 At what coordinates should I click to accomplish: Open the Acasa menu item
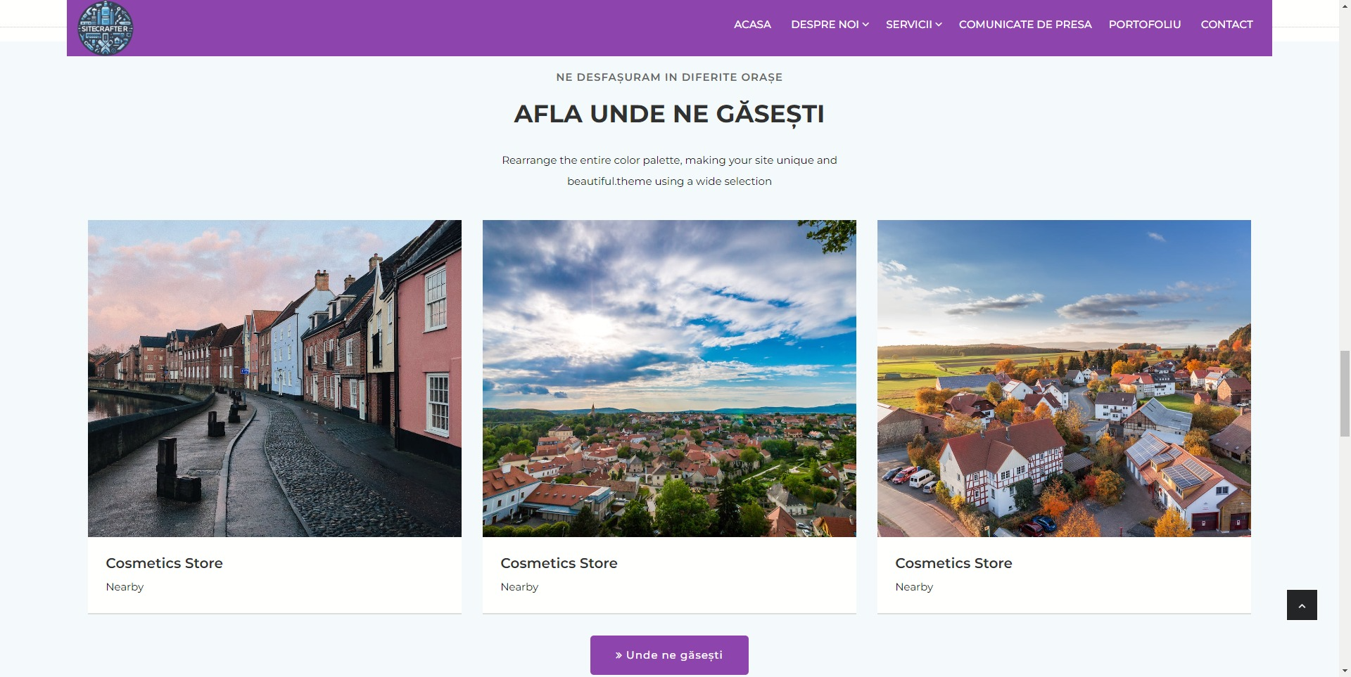click(752, 25)
